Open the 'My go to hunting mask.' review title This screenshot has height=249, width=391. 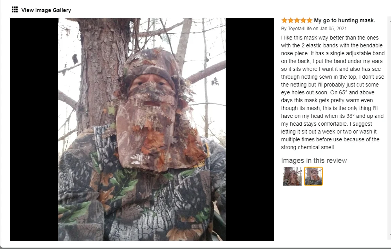tap(344, 20)
